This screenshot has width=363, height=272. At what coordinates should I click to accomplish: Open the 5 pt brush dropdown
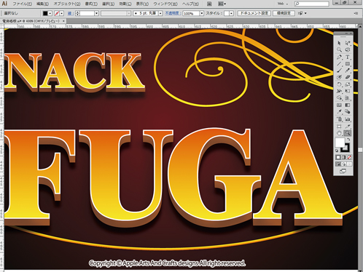[160, 13]
